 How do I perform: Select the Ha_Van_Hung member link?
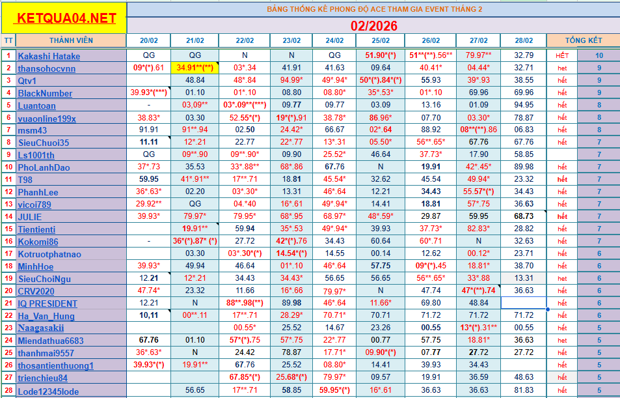tap(46, 316)
